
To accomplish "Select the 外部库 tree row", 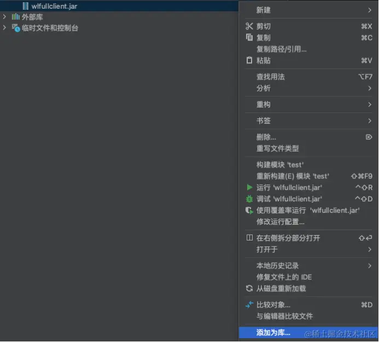I will pyautogui.click(x=119, y=17).
